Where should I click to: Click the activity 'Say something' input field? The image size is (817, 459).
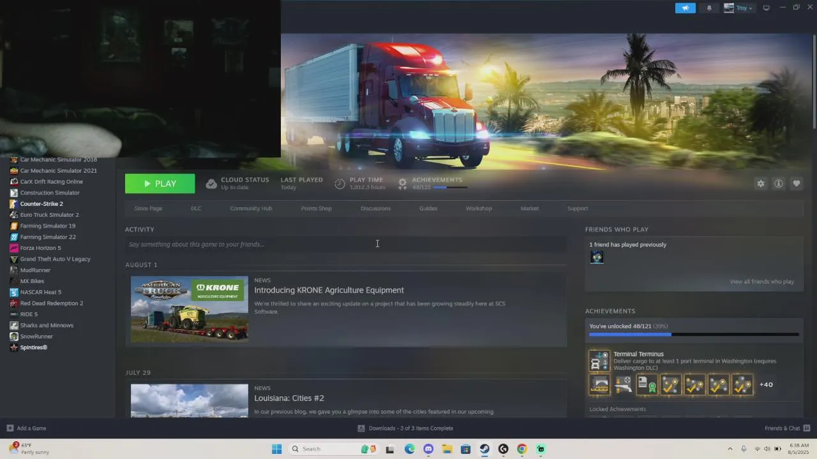pos(346,244)
